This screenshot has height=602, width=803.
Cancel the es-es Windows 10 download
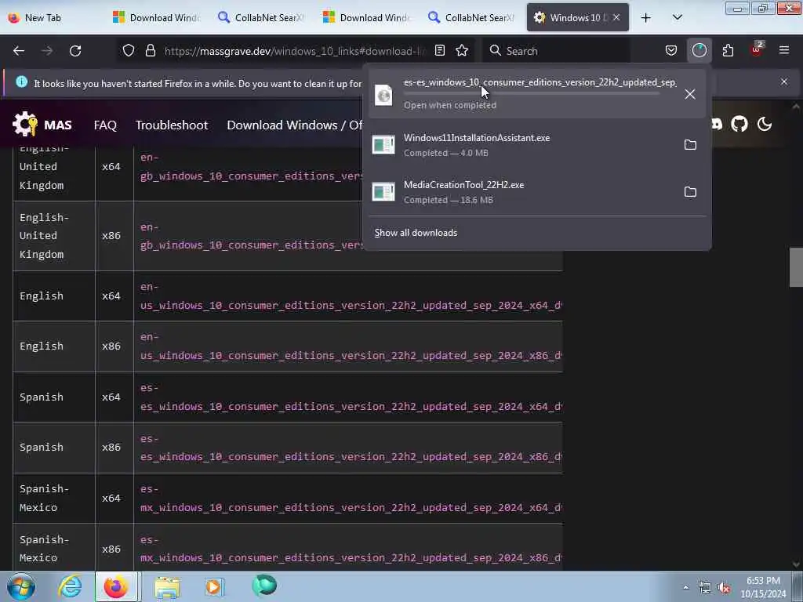pos(690,94)
